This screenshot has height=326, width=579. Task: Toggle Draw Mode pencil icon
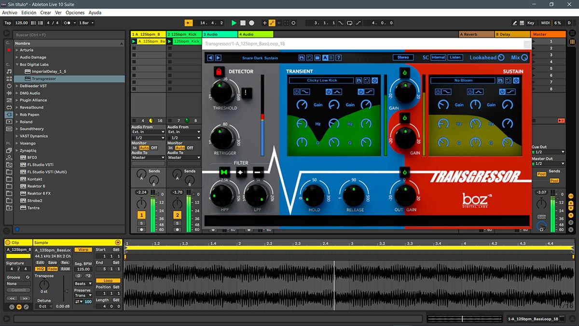[515, 23]
